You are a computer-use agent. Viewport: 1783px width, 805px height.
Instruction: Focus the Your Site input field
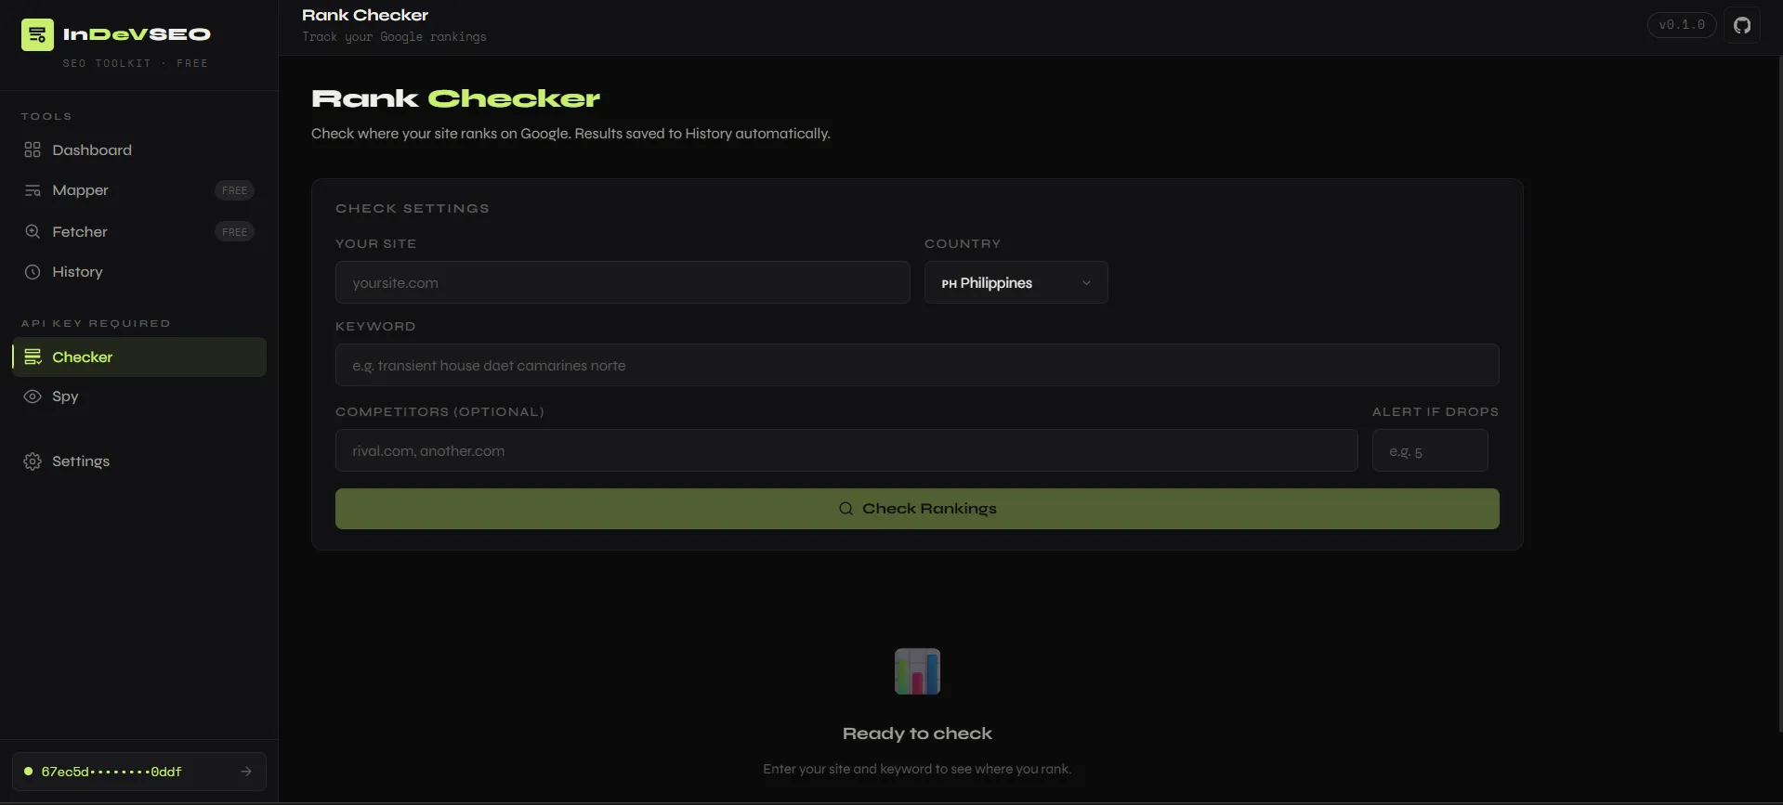tap(623, 282)
